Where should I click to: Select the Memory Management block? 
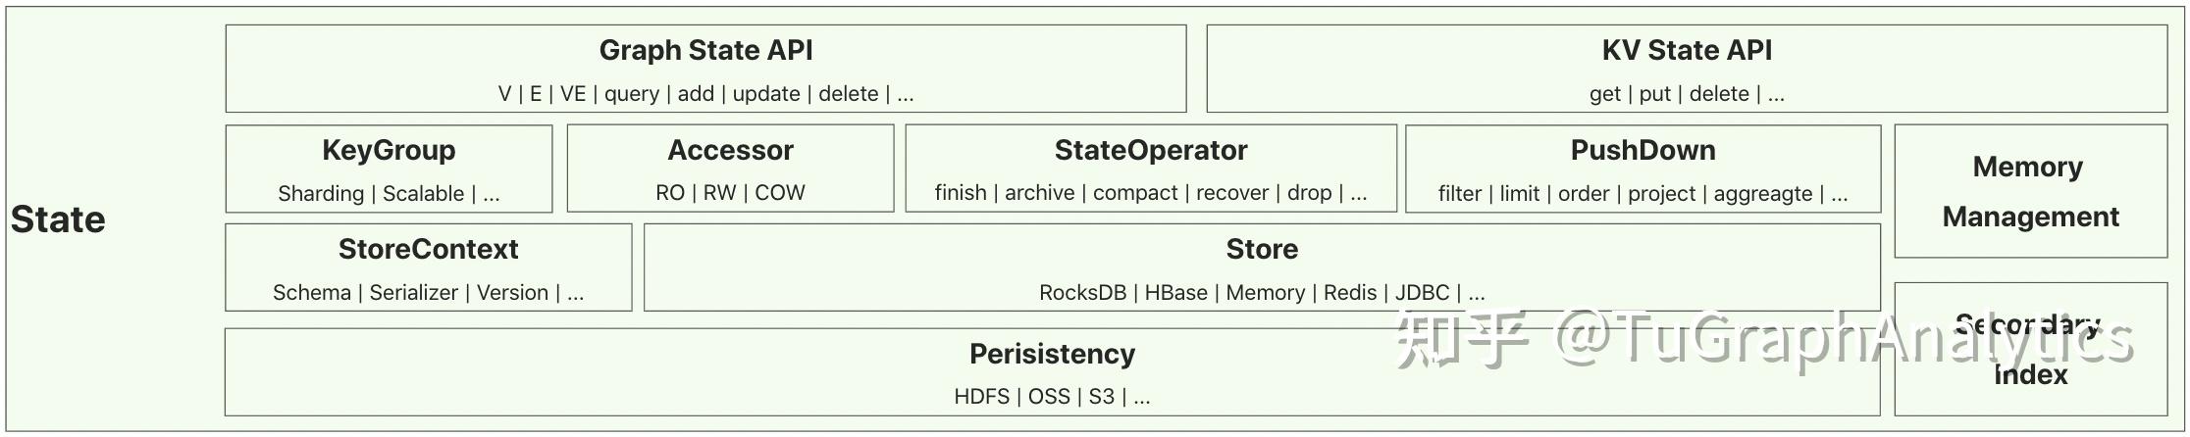(x=2029, y=191)
